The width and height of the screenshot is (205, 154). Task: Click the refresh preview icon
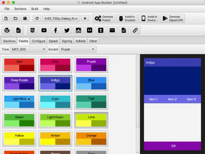(x=37, y=18)
